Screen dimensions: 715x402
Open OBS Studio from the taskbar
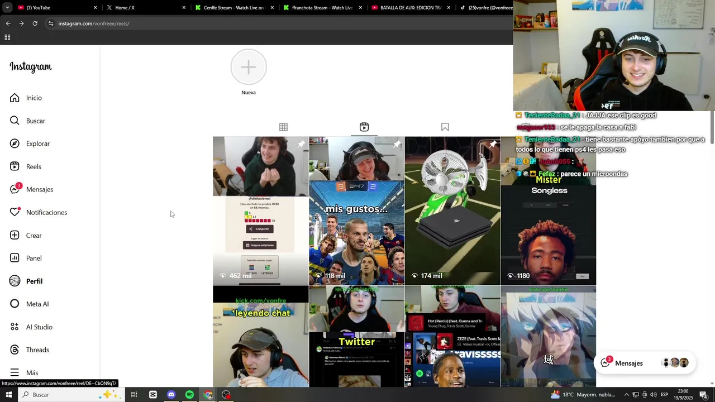coord(226,395)
